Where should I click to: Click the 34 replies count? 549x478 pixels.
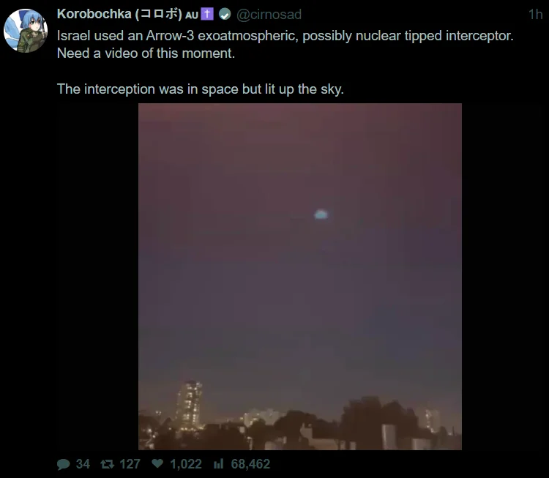point(83,464)
